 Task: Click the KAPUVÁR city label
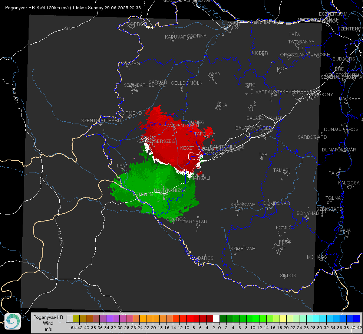176,37
